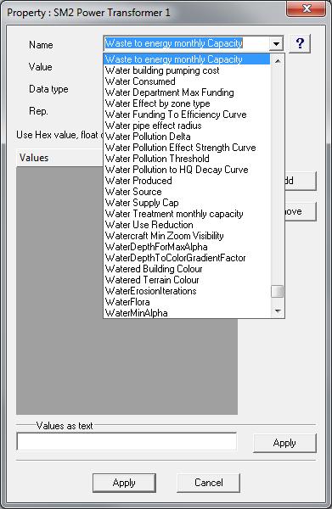Screen dimensions: 332x509
Task: Cancel the property dialog
Action: click(209, 483)
